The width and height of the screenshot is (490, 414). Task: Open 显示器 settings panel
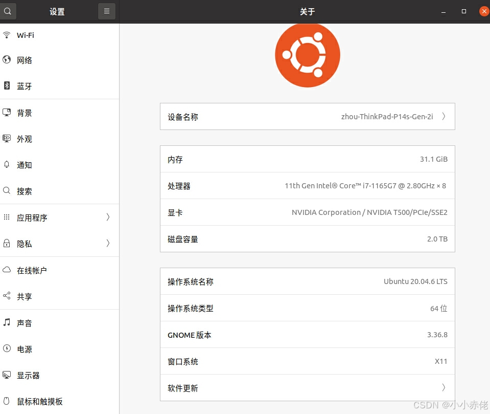[59, 375]
